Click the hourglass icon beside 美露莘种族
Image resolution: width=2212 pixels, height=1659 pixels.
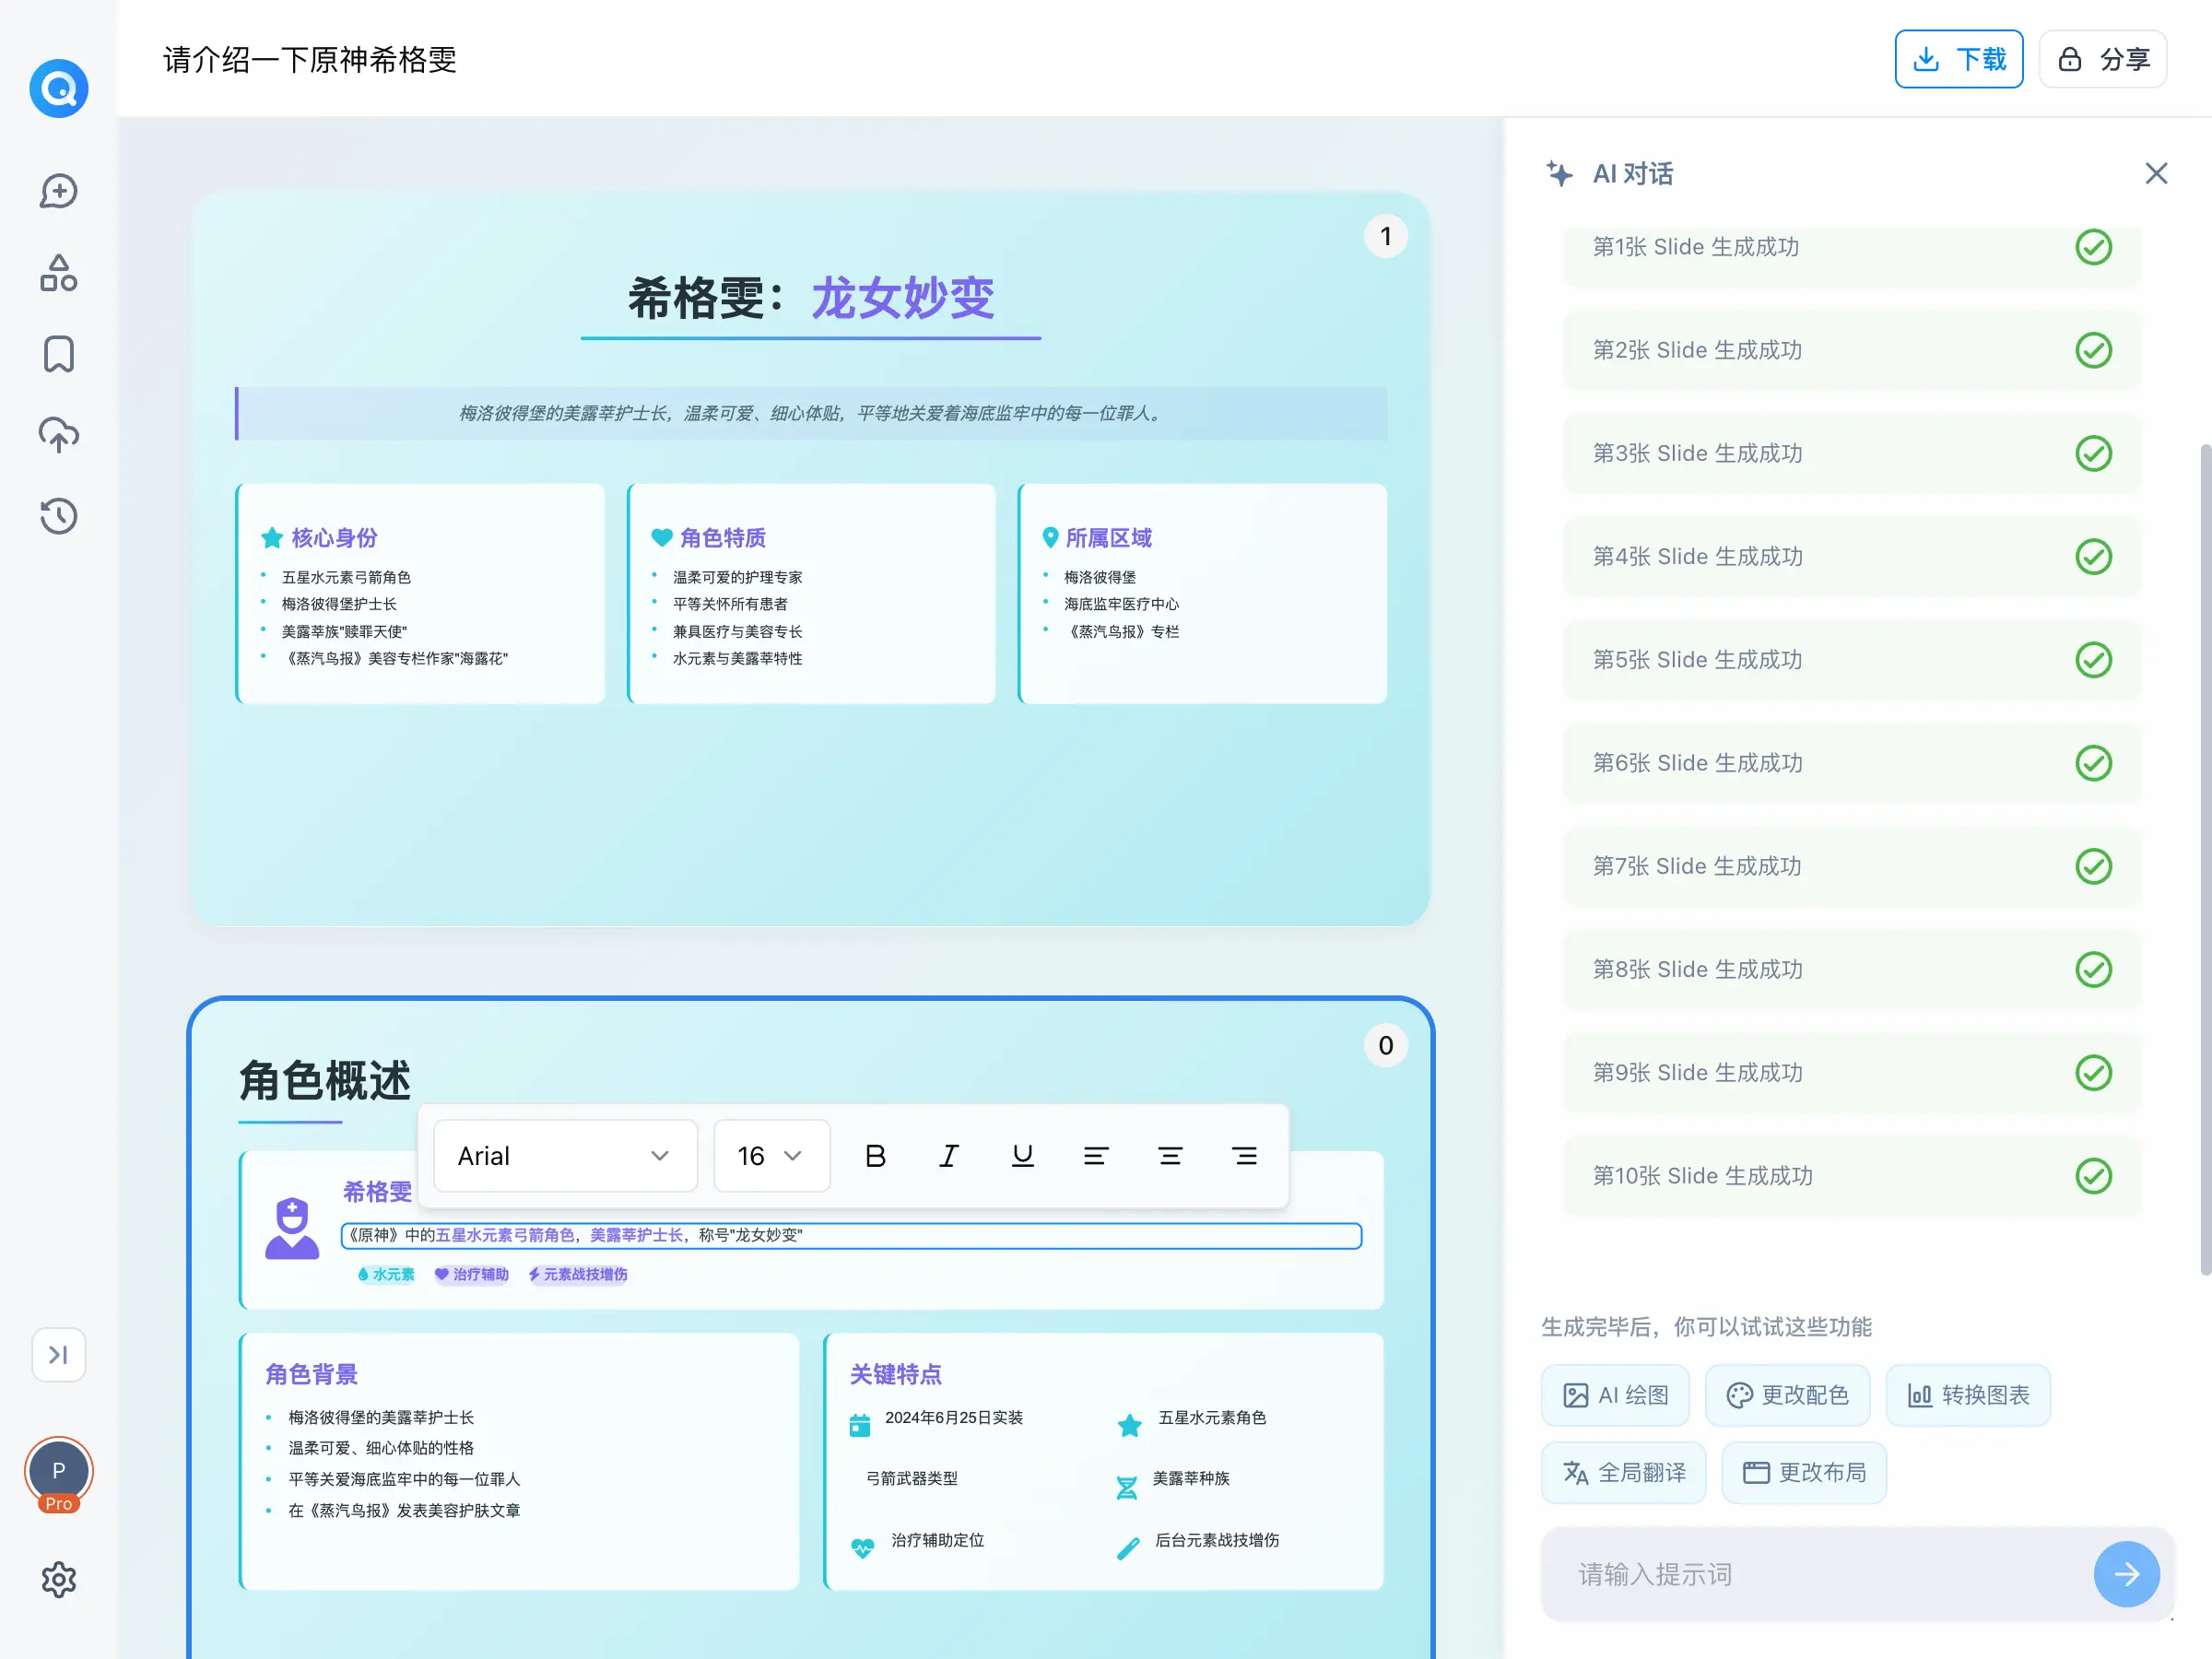coord(1127,1487)
